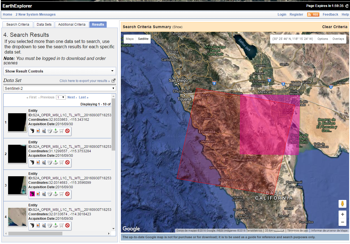Image resolution: width=350 pixels, height=244 pixels.
Task: Click here to export your results
Action: [85, 81]
